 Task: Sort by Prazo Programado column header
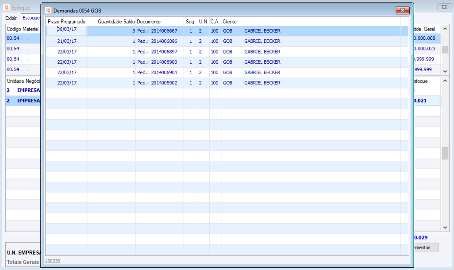tap(66, 22)
